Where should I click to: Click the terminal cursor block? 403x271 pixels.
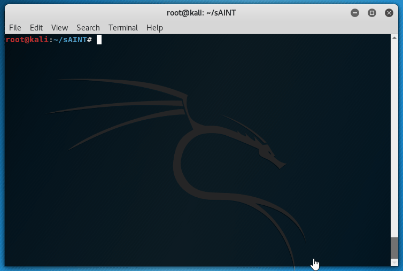click(99, 40)
